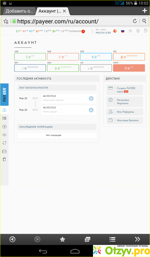Select the orange BTC balance box
Screen dimensions: 150x257
tap(129, 57)
